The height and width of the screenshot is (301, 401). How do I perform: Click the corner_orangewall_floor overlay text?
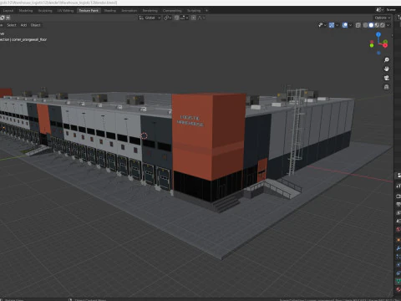[29, 39]
